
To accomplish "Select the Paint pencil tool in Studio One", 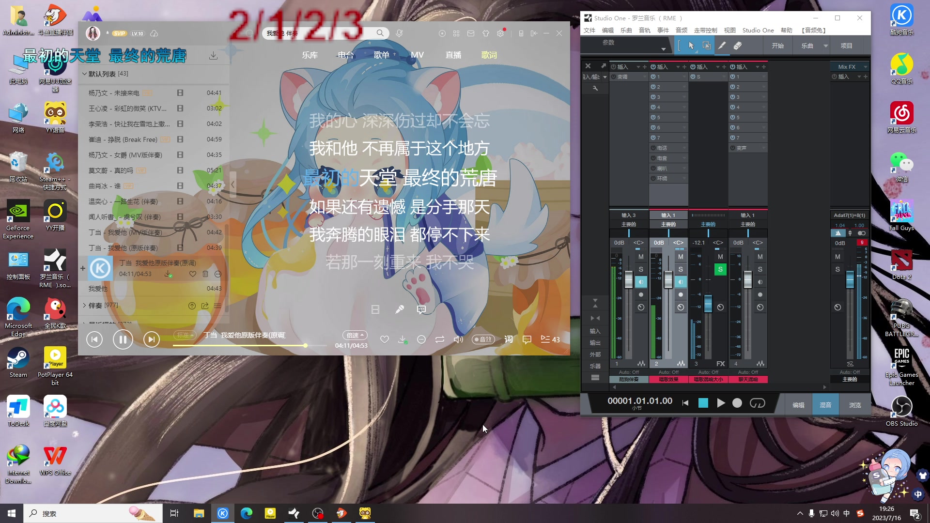I will click(x=722, y=46).
